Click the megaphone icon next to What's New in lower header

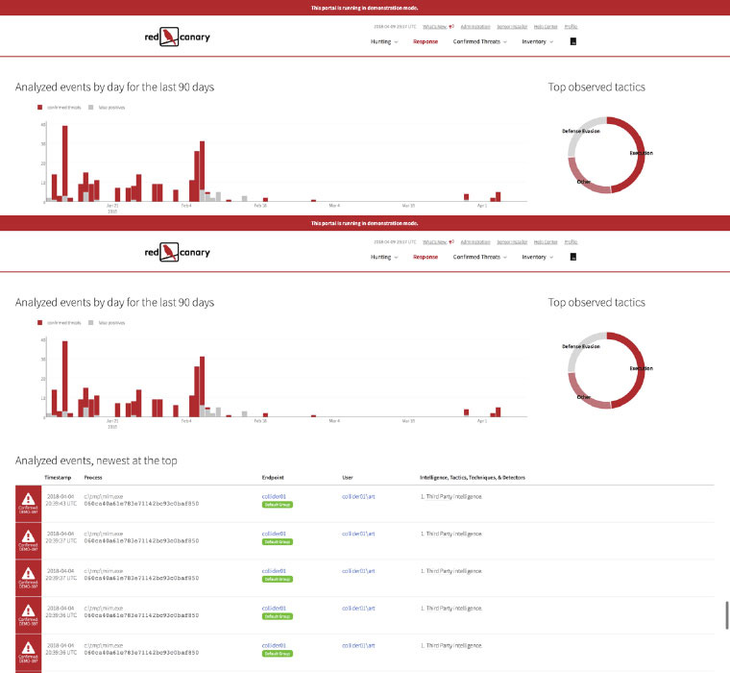click(450, 242)
